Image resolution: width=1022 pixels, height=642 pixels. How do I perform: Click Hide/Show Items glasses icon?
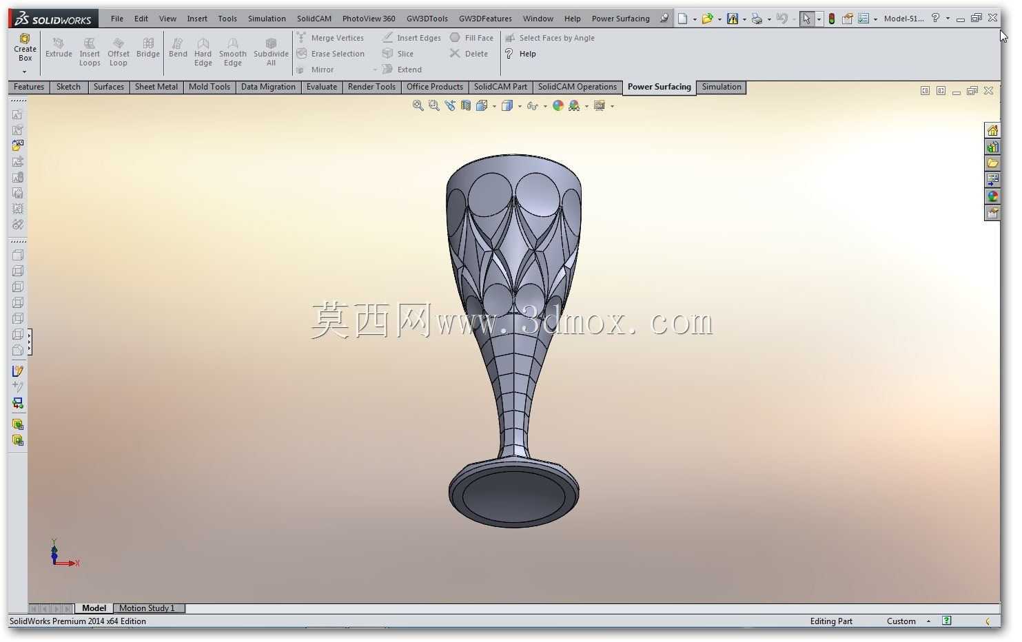tap(532, 105)
